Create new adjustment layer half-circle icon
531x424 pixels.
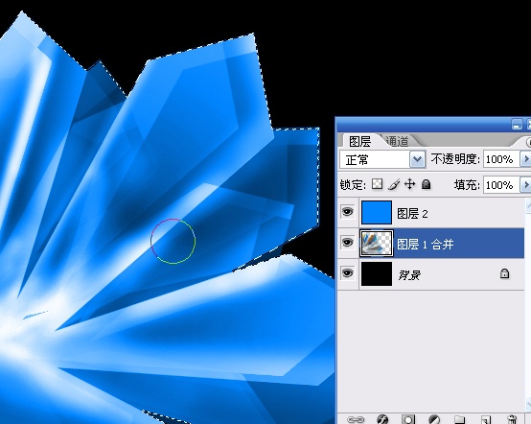click(x=434, y=419)
